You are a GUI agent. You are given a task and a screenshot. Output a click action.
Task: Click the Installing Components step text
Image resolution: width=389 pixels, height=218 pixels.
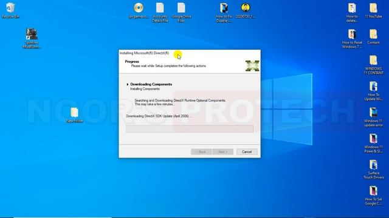click(x=145, y=89)
